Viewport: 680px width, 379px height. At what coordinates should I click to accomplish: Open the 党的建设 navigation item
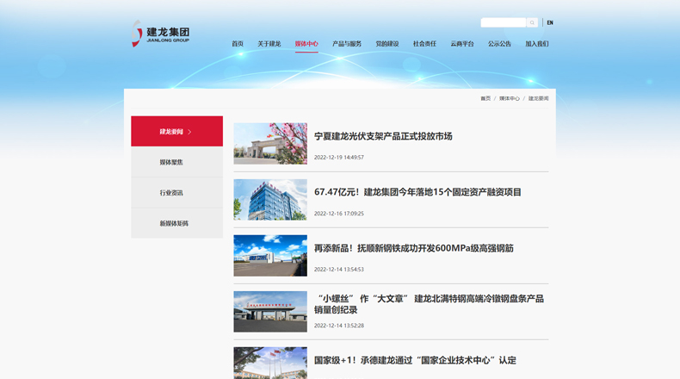click(387, 44)
